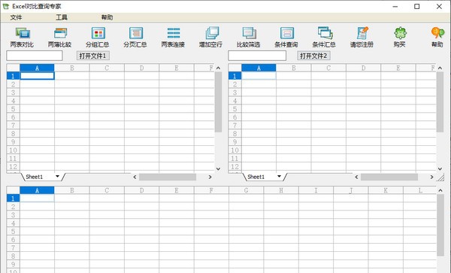Image resolution: width=451 pixels, height=273 pixels.
Task: Open the 帮助 toolbar icon
Action: point(437,38)
